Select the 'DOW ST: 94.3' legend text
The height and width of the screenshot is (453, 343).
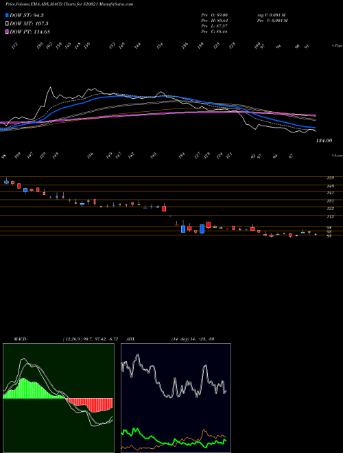pyautogui.click(x=27, y=15)
